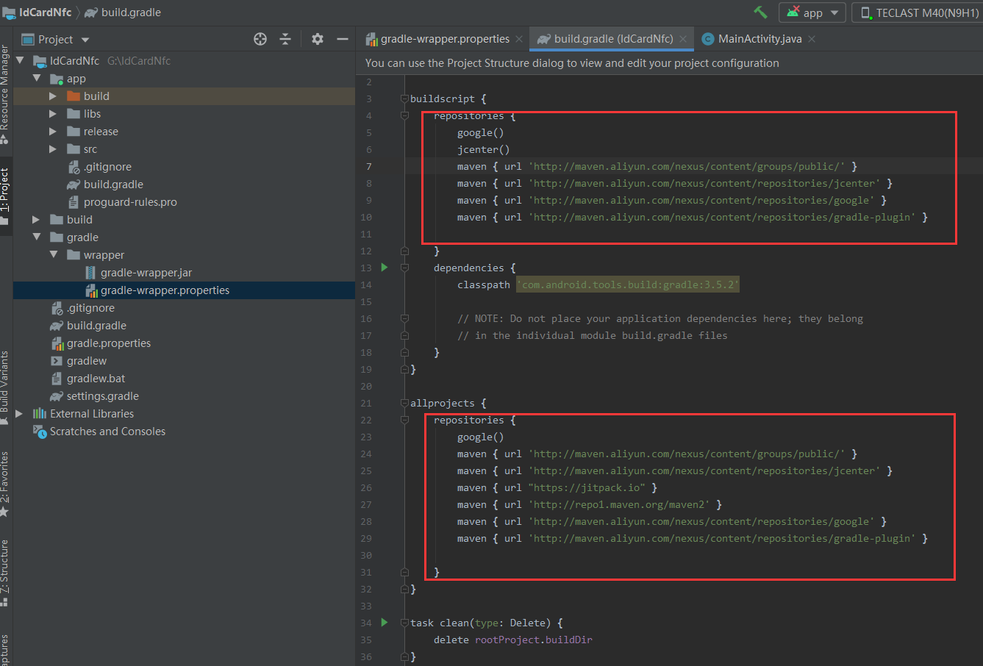Viewport: 983px width, 666px height.
Task: Select the External Libraries node
Action: (92, 413)
